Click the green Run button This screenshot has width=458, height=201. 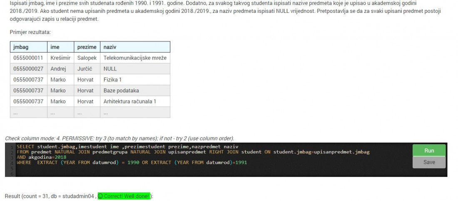click(x=429, y=150)
